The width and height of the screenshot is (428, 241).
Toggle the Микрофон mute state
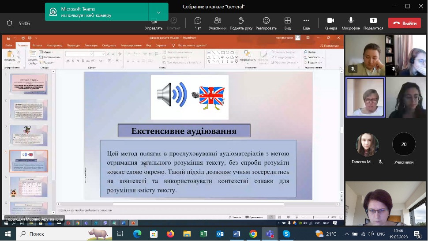(x=351, y=23)
